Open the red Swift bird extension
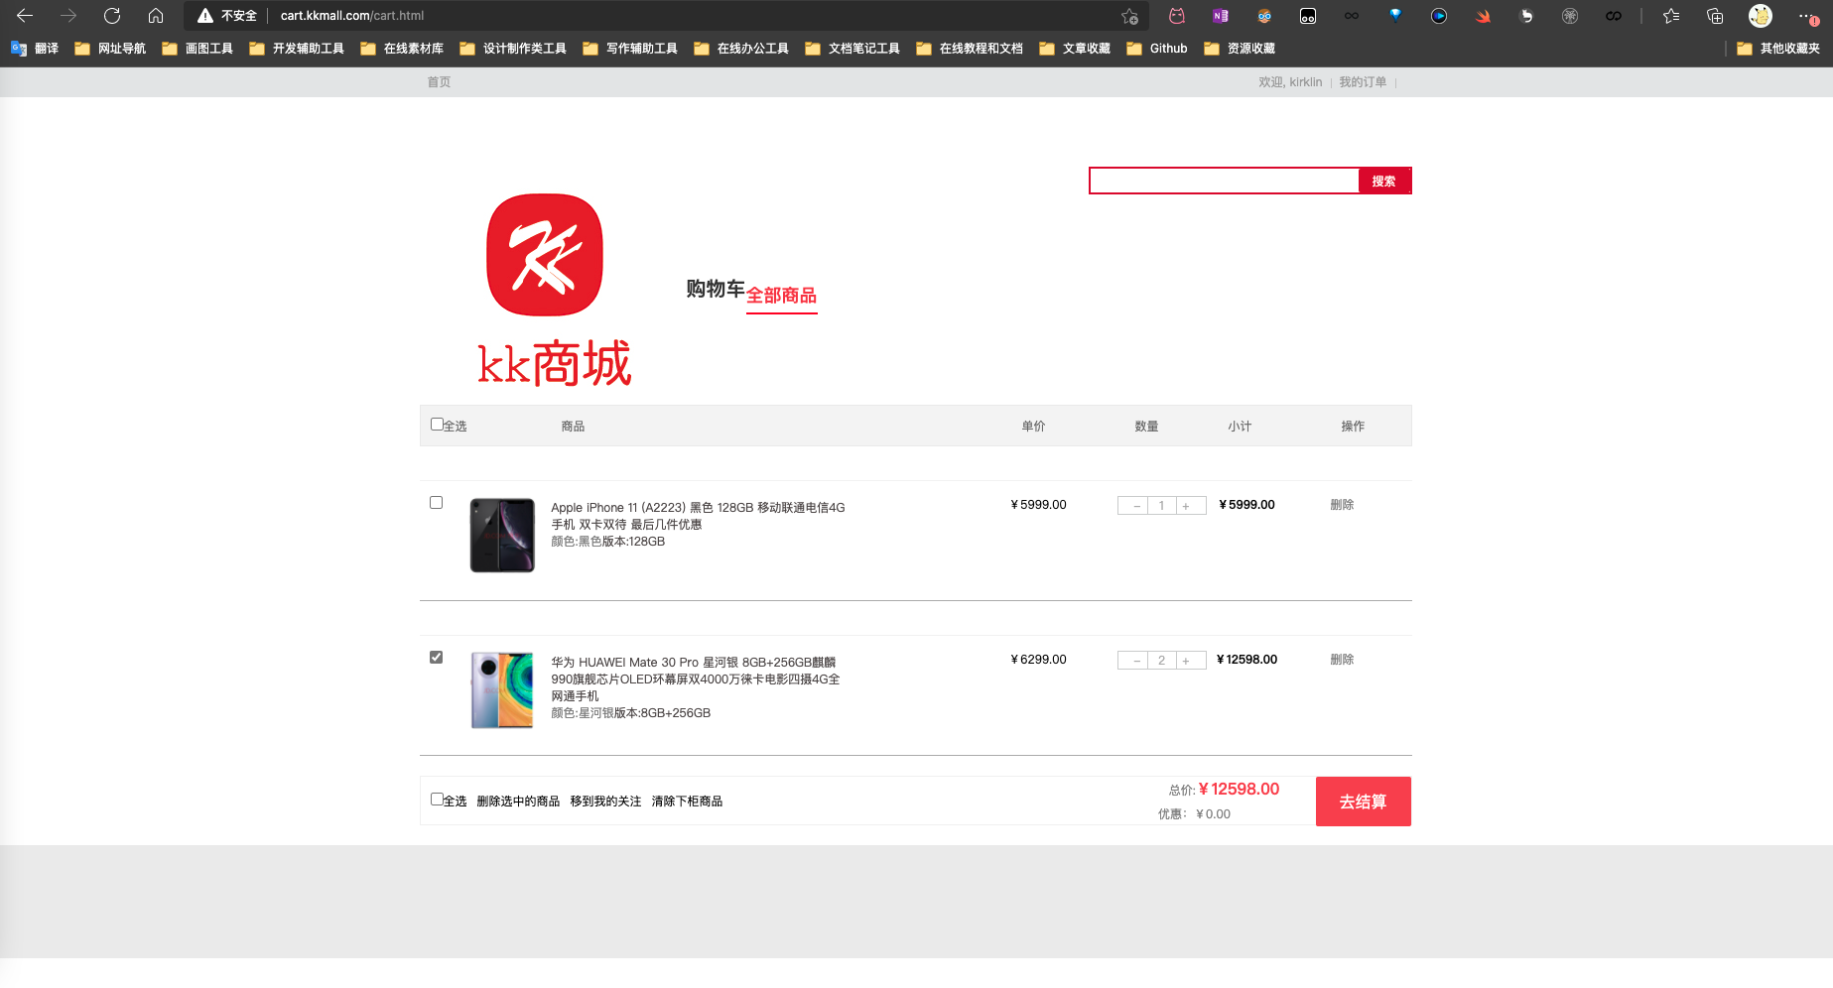The image size is (1833, 988). (x=1483, y=16)
